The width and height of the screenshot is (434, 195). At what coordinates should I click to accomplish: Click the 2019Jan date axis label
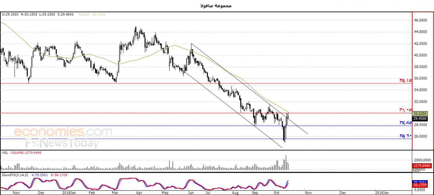tap(382, 193)
